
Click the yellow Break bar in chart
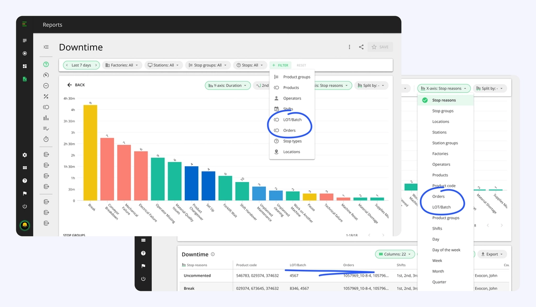click(x=90, y=153)
